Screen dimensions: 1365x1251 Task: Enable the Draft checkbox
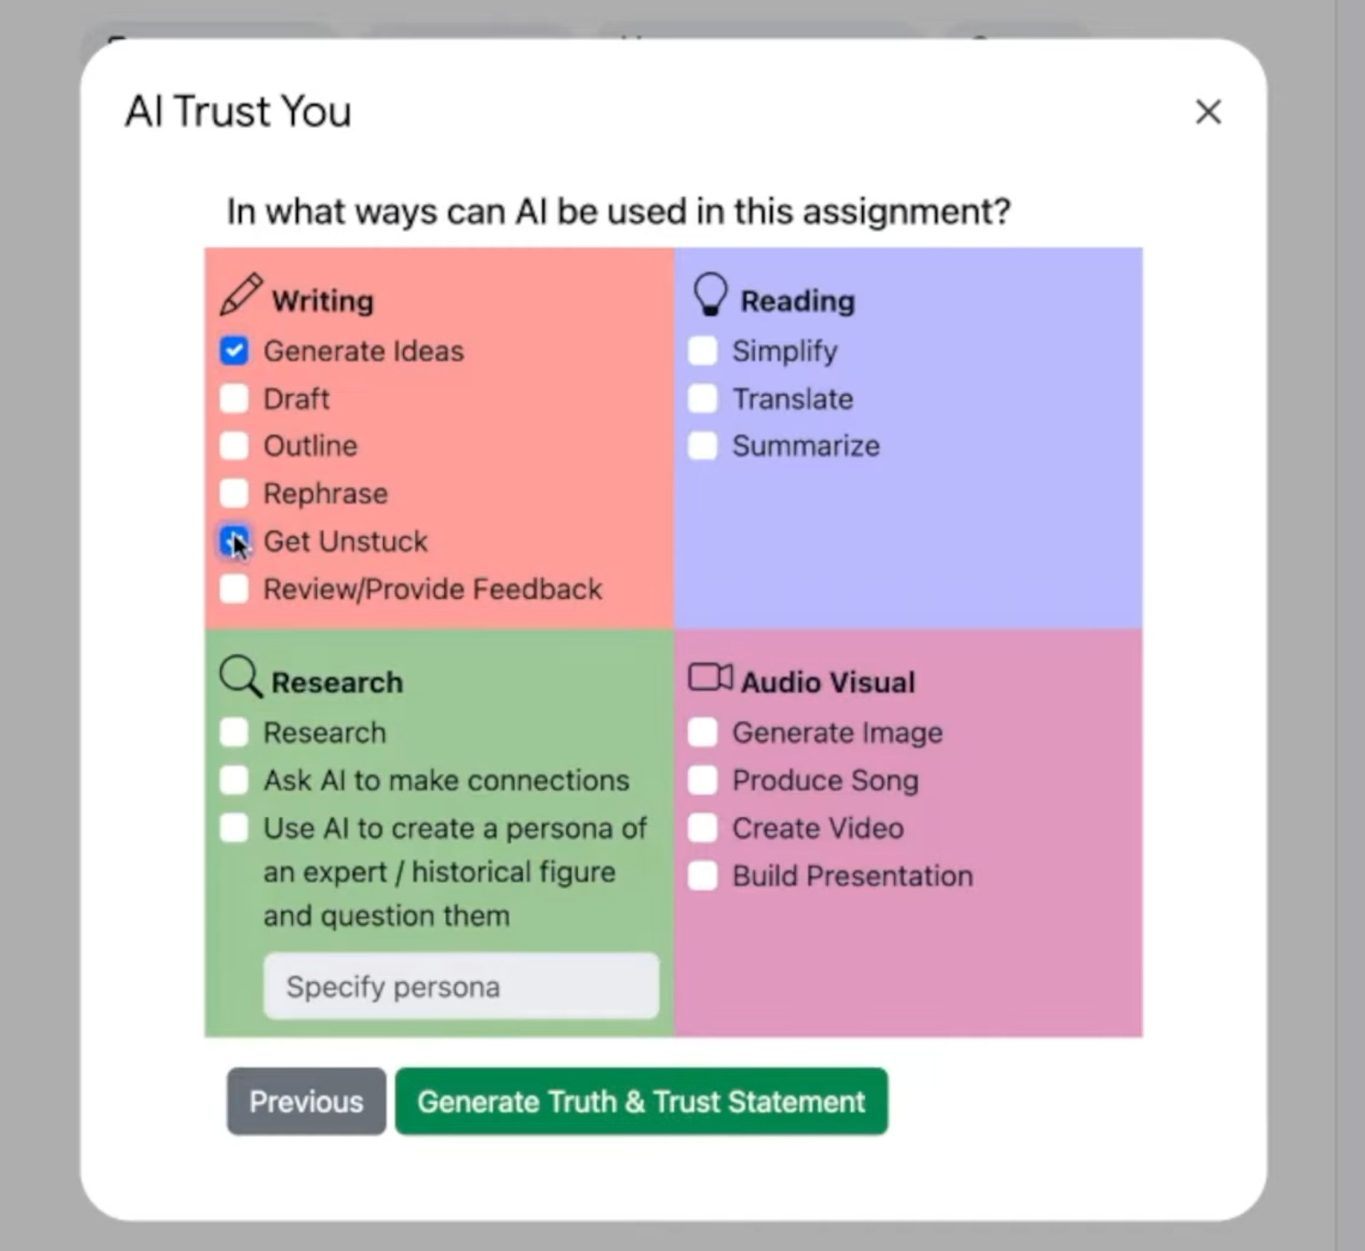pyautogui.click(x=234, y=398)
